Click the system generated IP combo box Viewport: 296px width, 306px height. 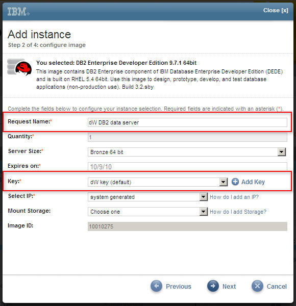tap(147, 197)
